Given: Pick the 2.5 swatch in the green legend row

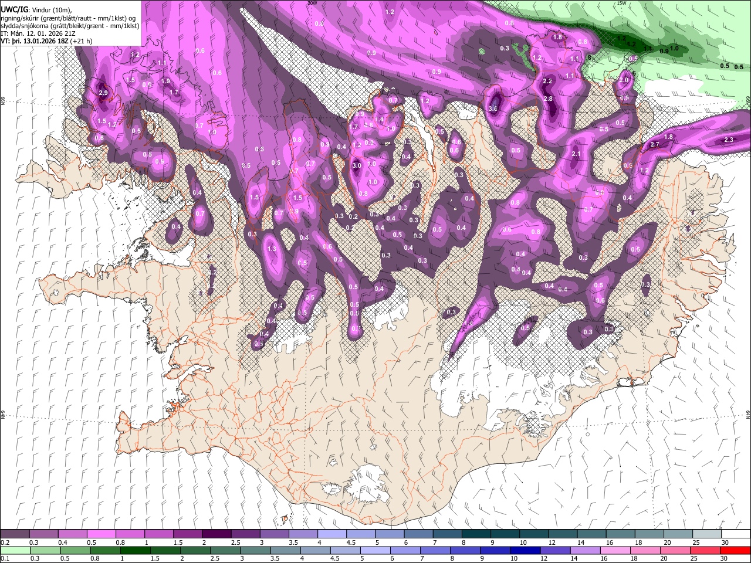Looking at the screenshot, I should (x=225, y=550).
